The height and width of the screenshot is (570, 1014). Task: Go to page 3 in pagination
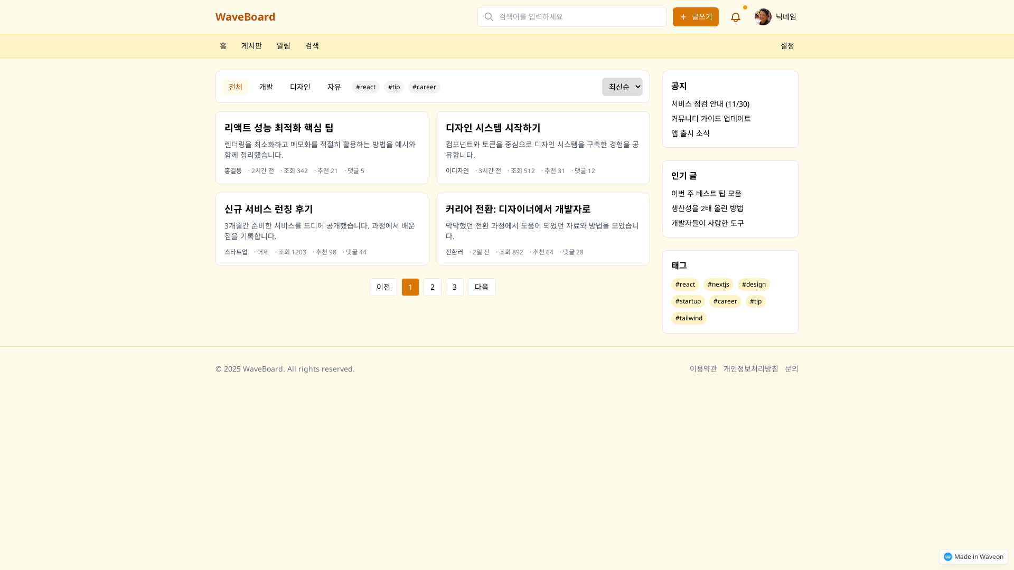[x=454, y=287]
